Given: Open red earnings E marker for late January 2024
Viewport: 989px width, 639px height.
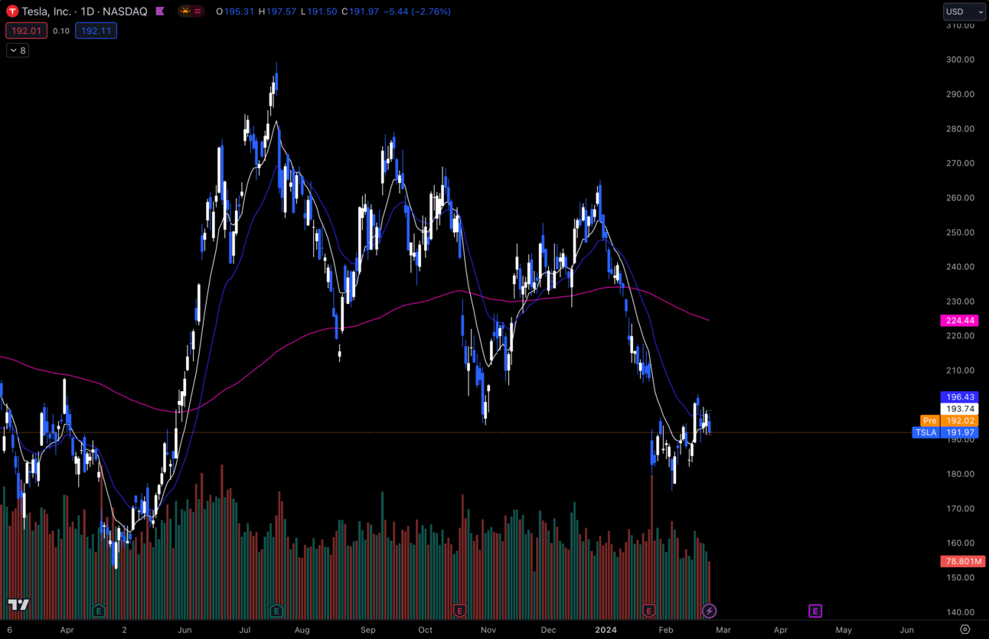Looking at the screenshot, I should click(648, 611).
